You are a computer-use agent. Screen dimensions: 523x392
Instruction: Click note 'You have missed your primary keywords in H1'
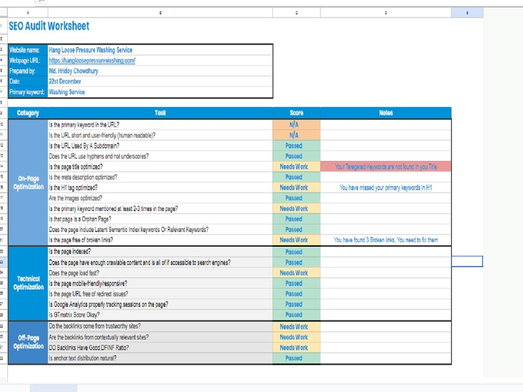[x=386, y=188]
